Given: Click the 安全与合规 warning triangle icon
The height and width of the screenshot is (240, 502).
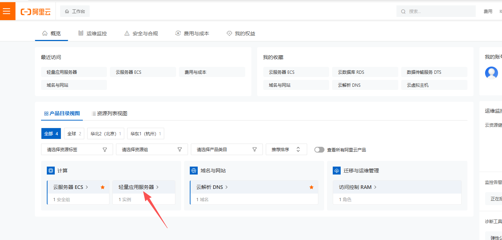Looking at the screenshot, I should (x=127, y=33).
